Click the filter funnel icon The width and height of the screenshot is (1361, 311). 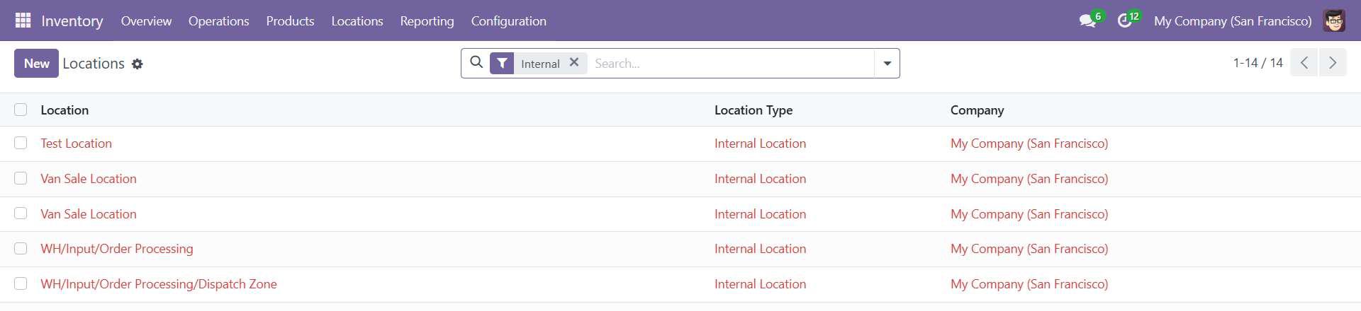502,64
